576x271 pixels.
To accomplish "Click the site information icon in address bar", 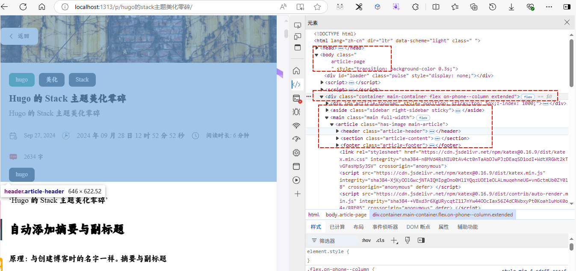I will [x=65, y=7].
